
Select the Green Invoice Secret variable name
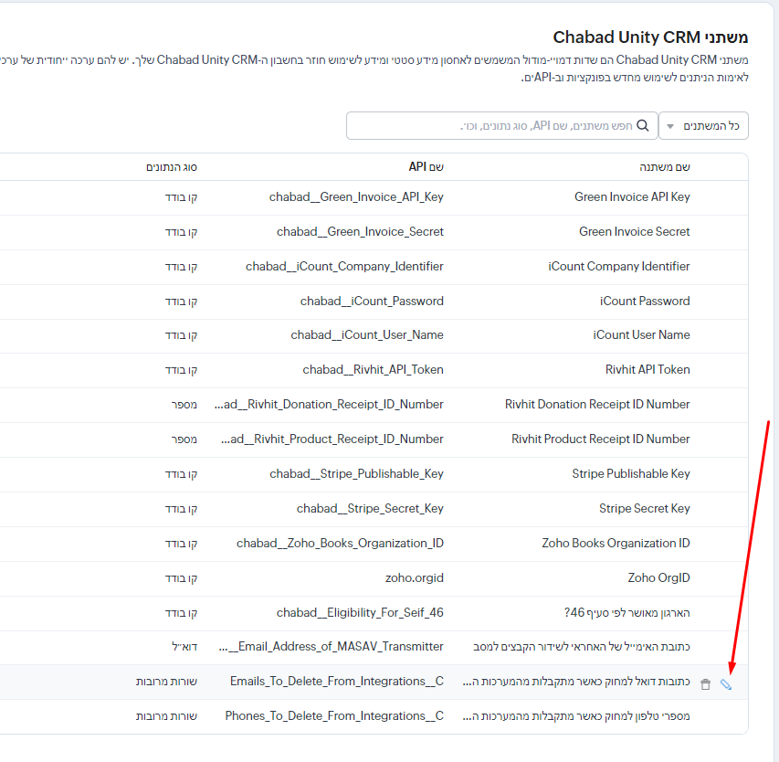click(635, 232)
